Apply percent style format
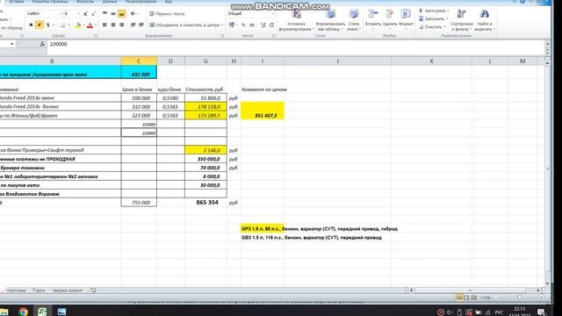The image size is (562, 316). pos(243,25)
